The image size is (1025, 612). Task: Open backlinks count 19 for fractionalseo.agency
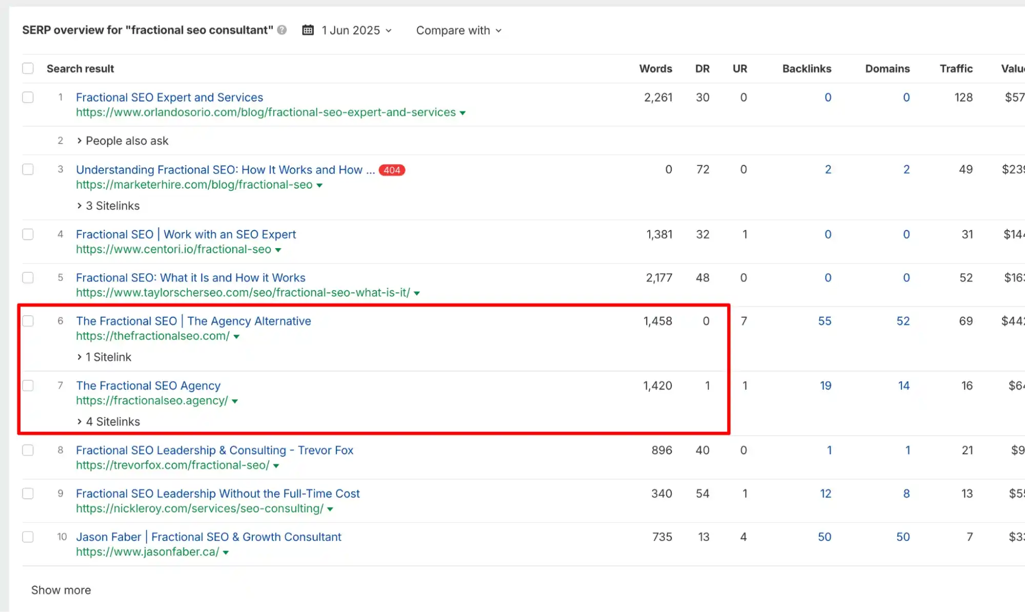826,385
